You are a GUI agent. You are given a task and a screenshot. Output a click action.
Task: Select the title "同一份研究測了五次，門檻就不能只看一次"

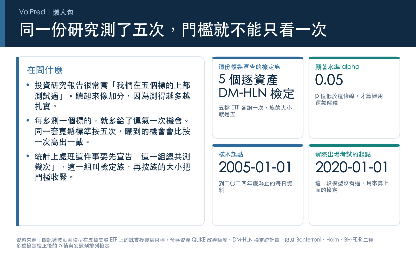click(173, 30)
